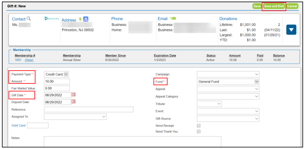Click the purple icon beside Address
This screenshot has height=149, width=305.
pos(86,19)
